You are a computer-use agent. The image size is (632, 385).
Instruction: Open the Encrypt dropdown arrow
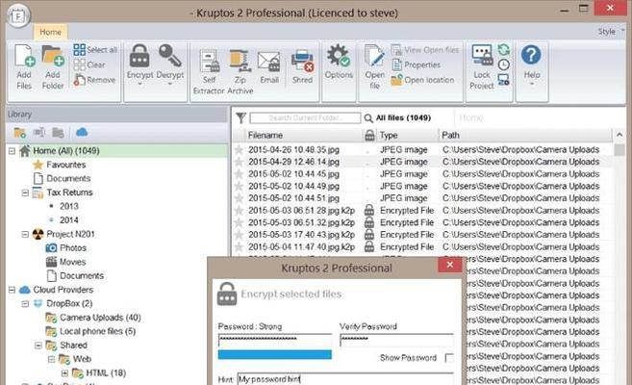pos(139,84)
